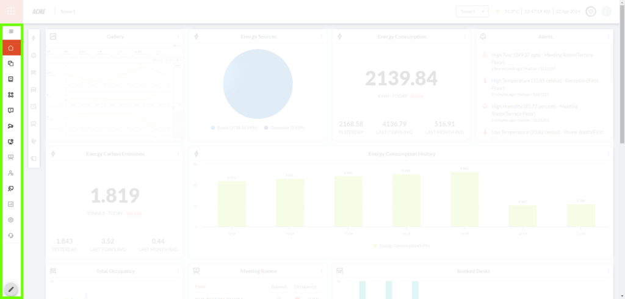Toggle the Generator series in Energy Sources legend
Viewport: 625px width, 299px height.
pos(284,128)
